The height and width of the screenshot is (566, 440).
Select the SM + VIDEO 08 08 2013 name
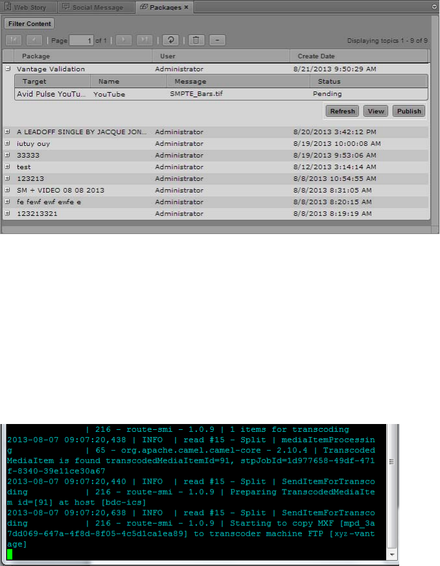[x=60, y=190]
